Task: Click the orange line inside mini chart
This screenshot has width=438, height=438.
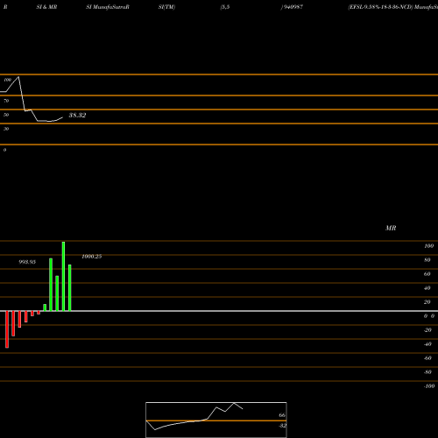Action: (x=216, y=420)
